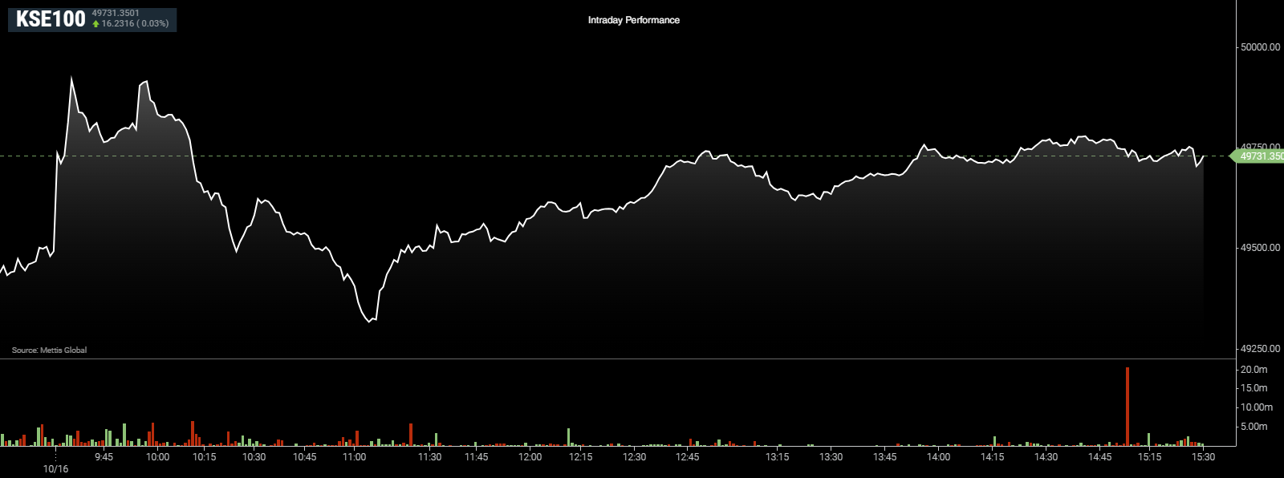Click the 12:45 time axis label
The height and width of the screenshot is (478, 1284).
pyautogui.click(x=687, y=457)
